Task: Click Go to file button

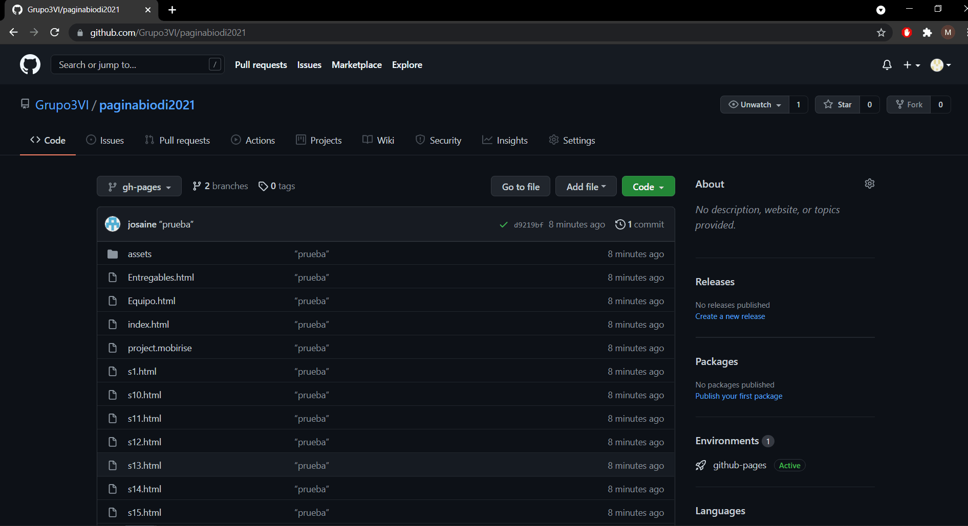Action: click(x=521, y=187)
